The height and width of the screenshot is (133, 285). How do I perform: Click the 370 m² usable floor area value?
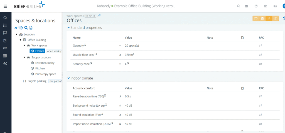tap(129, 55)
